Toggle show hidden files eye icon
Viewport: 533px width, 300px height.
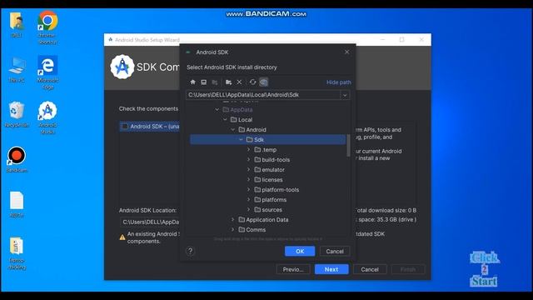[263, 82]
